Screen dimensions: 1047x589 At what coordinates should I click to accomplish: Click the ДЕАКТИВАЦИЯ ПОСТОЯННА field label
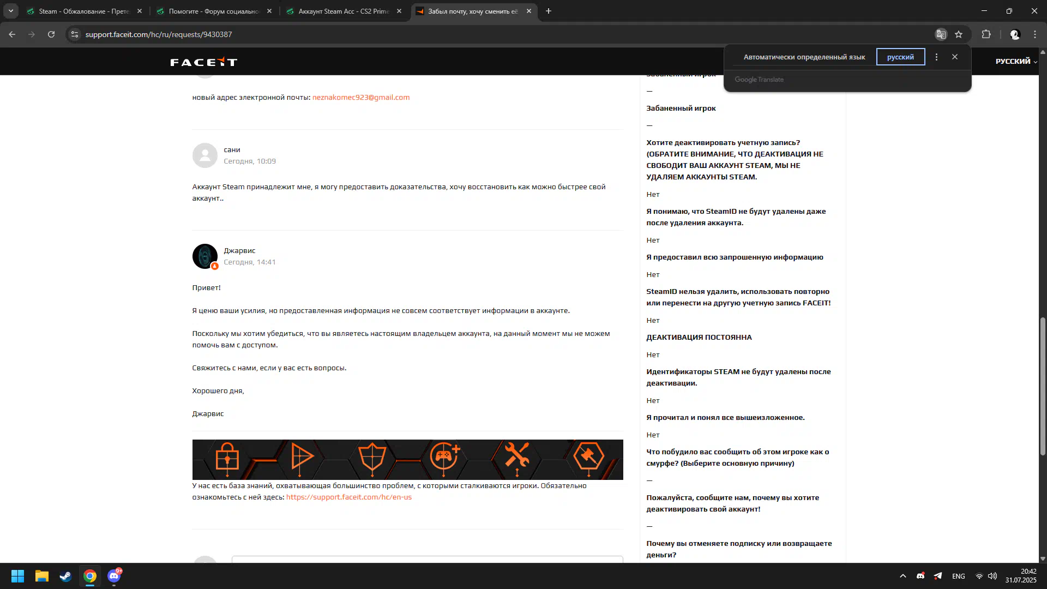tap(699, 337)
